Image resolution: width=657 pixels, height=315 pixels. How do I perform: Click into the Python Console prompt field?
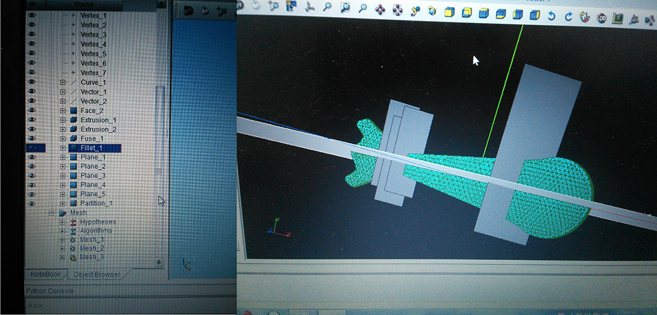pyautogui.click(x=130, y=305)
